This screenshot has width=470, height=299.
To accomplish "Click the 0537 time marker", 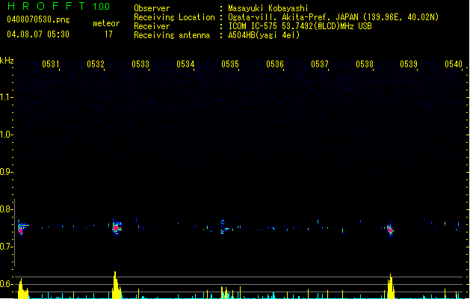I will point(320,64).
